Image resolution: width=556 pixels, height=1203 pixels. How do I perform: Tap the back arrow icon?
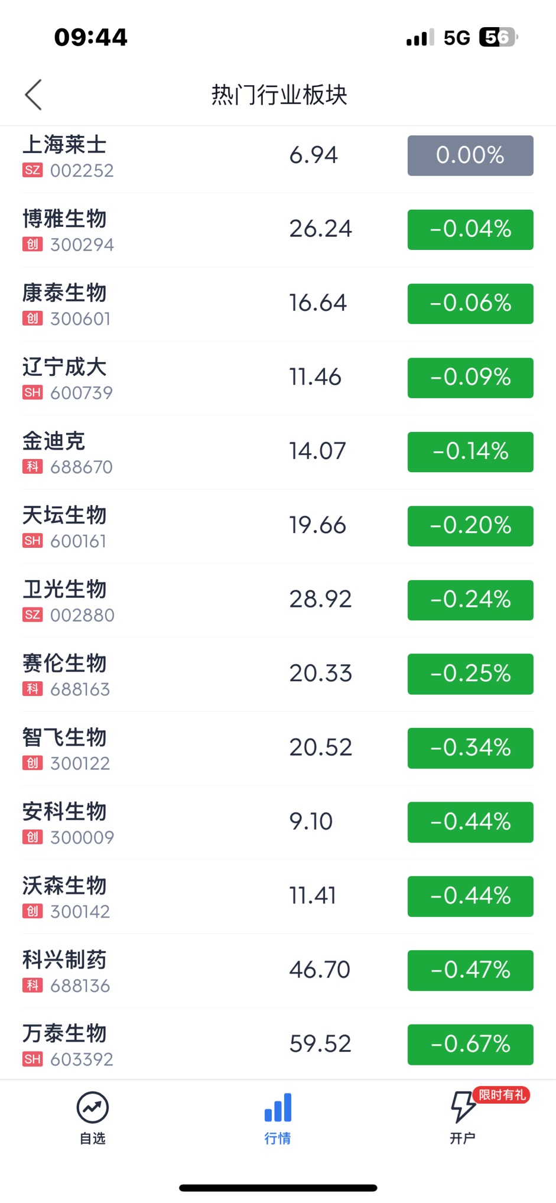click(33, 95)
